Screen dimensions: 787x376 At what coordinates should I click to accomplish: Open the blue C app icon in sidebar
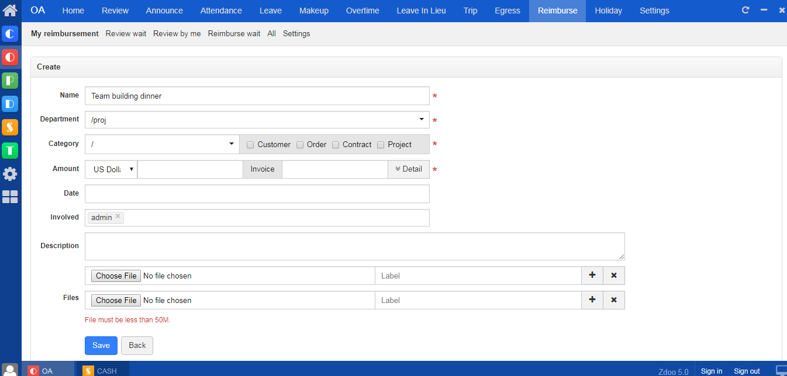coord(10,34)
